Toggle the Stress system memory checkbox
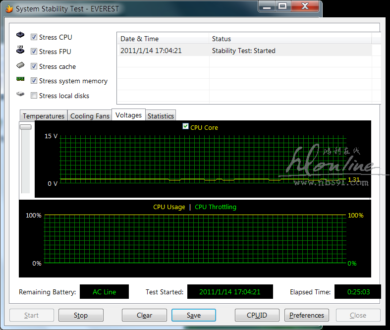 coord(34,81)
